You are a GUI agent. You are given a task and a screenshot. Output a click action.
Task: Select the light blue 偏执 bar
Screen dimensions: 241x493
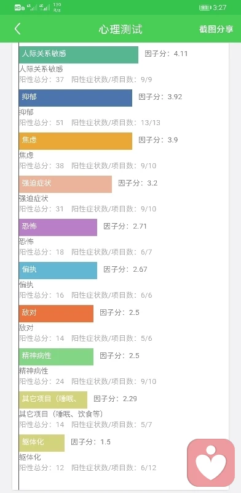point(58,270)
